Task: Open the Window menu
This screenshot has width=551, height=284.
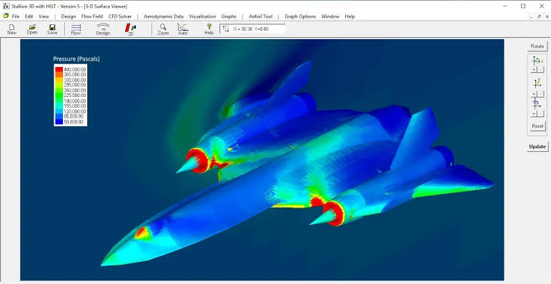Action: tap(330, 16)
